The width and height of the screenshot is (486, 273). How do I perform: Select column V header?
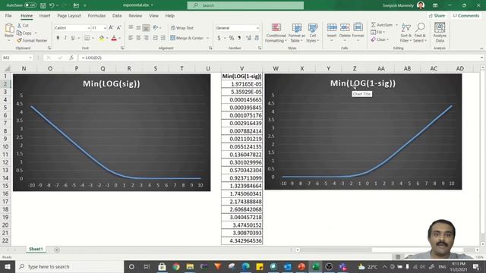[241, 68]
